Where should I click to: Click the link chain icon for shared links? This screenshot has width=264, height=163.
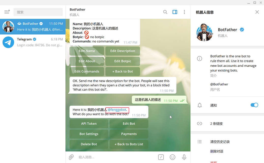click(x=199, y=124)
